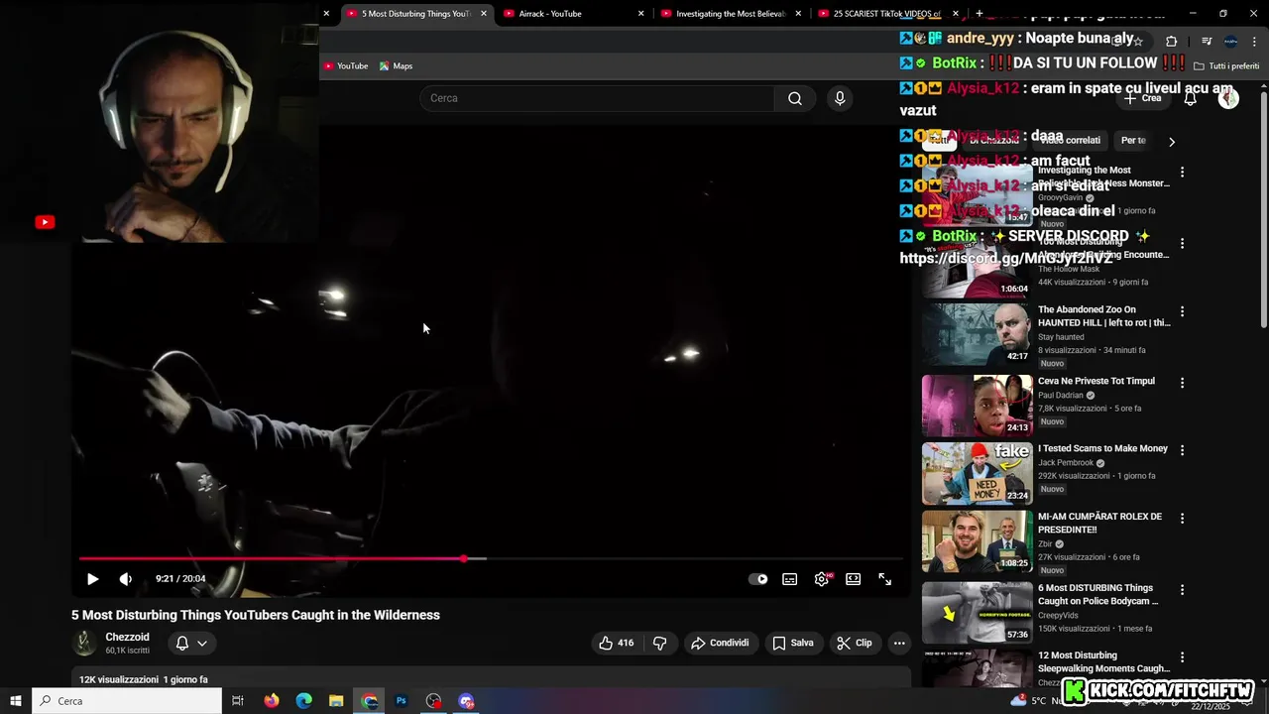Open the YouTube bookmark in bookmarks bar
The height and width of the screenshot is (714, 1269).
[x=345, y=65]
